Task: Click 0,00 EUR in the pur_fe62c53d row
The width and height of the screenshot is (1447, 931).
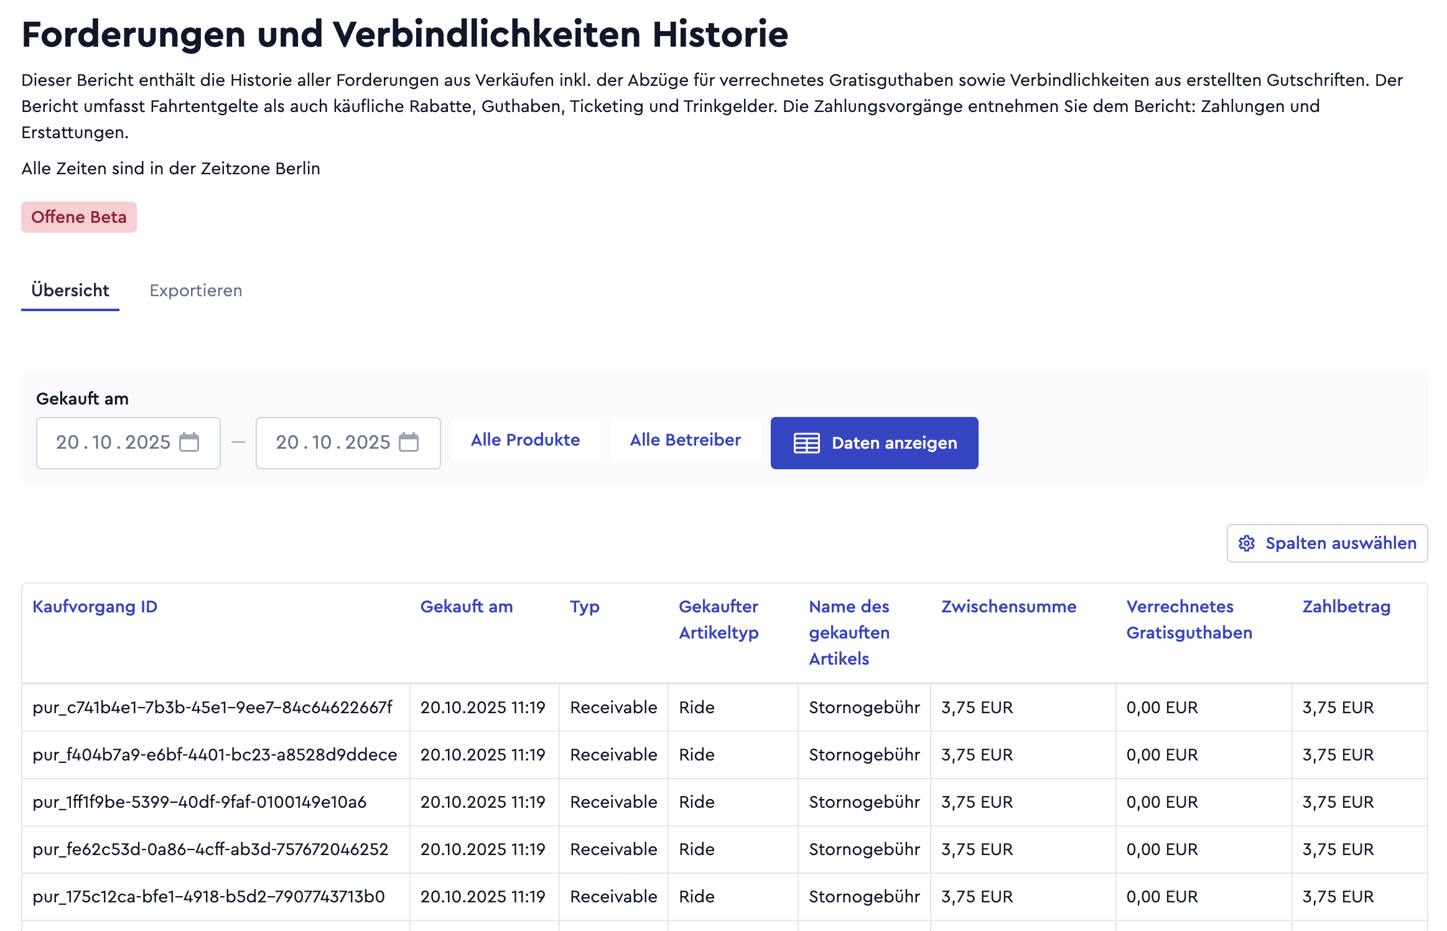Action: pyautogui.click(x=1162, y=849)
